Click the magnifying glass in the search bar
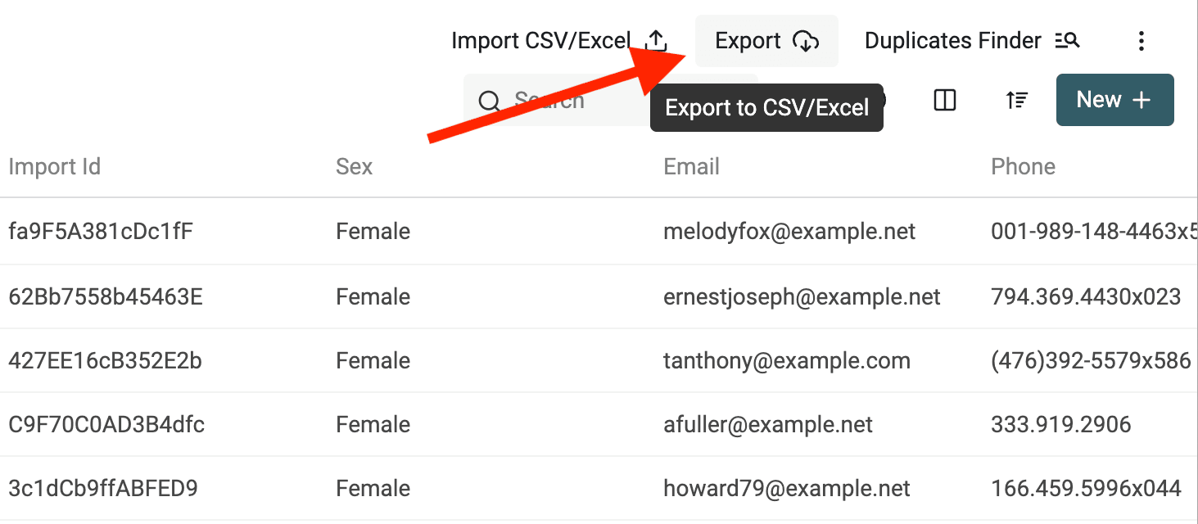The width and height of the screenshot is (1198, 524). tap(490, 100)
